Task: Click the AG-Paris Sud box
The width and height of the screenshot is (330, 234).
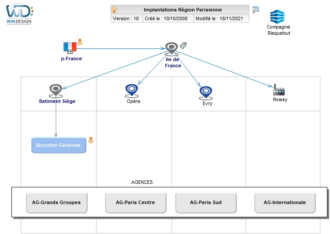Action: pos(205,202)
